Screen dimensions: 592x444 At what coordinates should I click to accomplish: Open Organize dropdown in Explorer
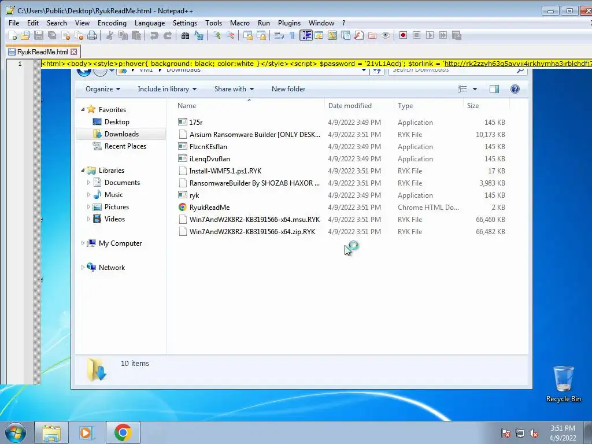coord(103,89)
